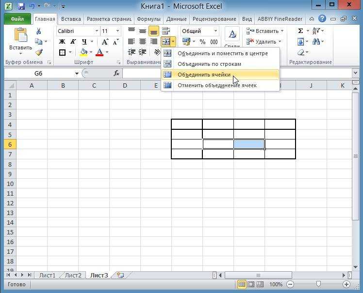This screenshot has width=363, height=293.
Task: Switch to Page Layout view in status bar
Action: [251, 284]
